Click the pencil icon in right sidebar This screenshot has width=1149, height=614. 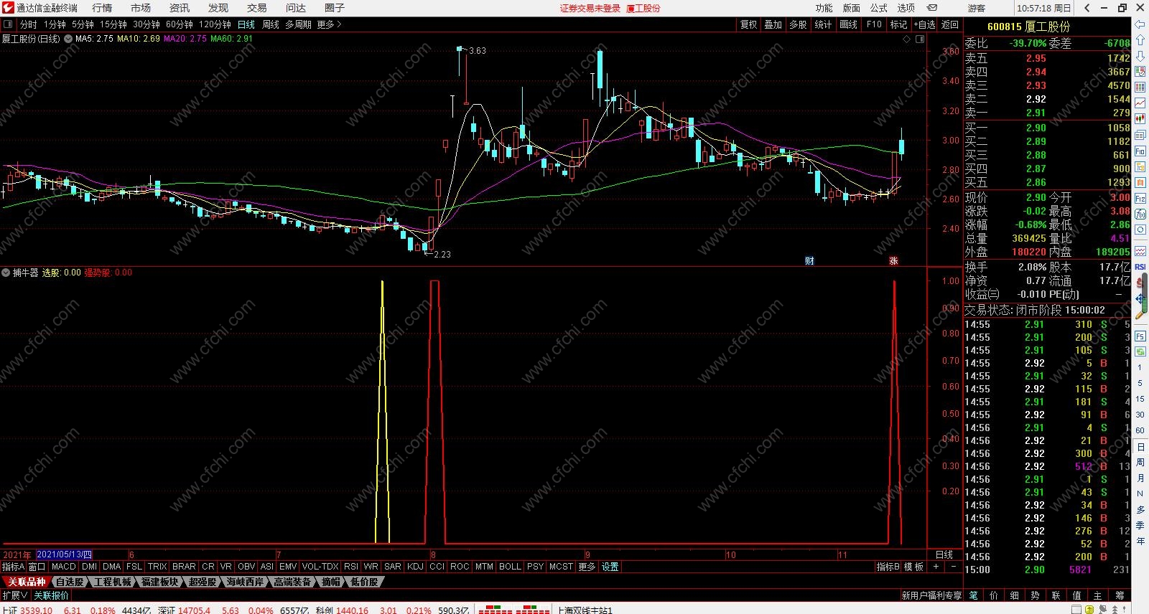click(x=1140, y=314)
